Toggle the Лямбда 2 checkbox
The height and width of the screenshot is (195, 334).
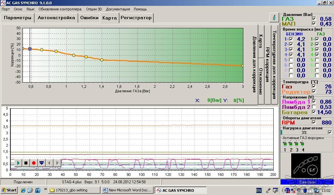point(314,107)
